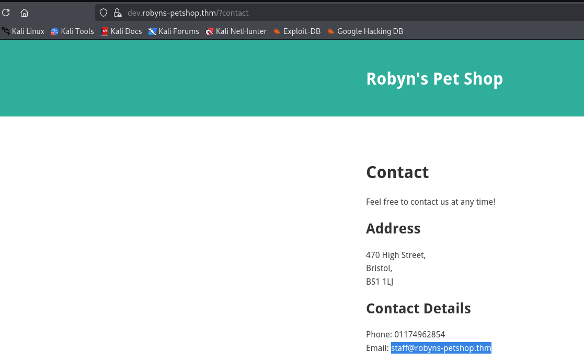Reload the current page
The width and height of the screenshot is (584, 363).
pyautogui.click(x=6, y=13)
